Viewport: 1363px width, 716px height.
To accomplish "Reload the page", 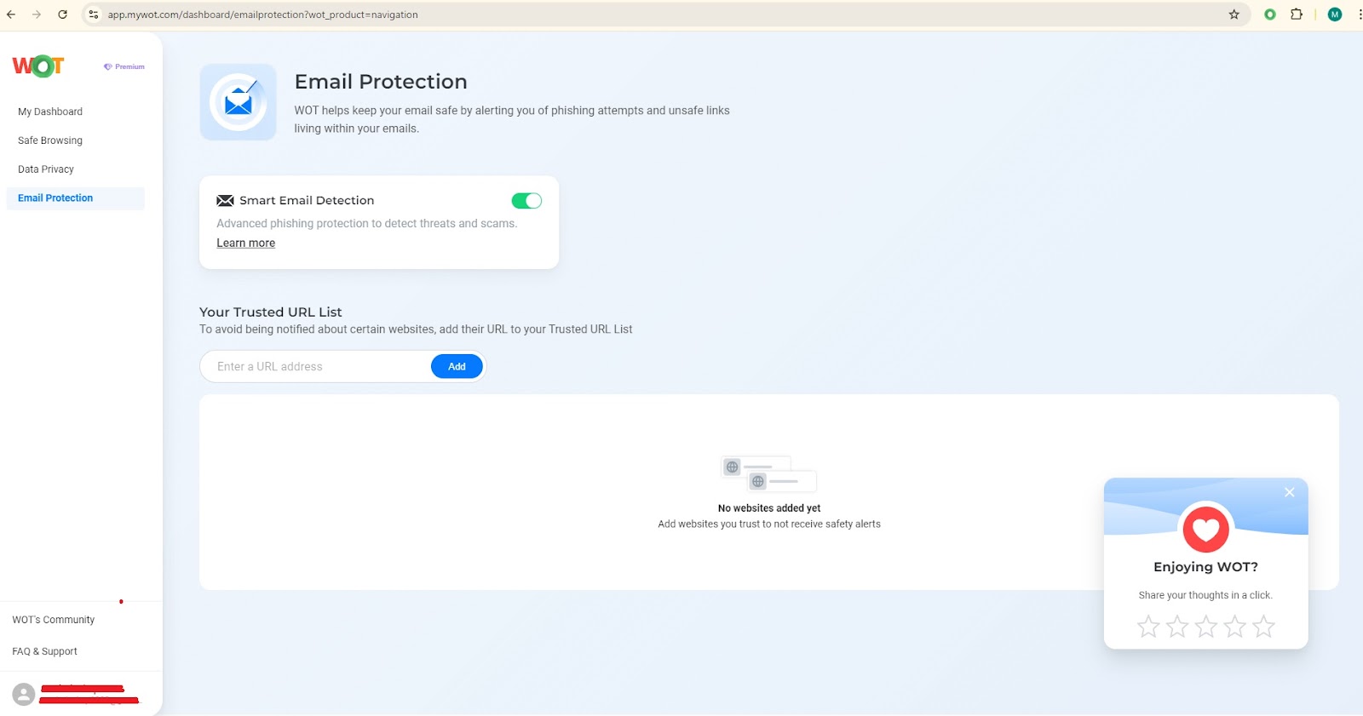I will click(62, 14).
